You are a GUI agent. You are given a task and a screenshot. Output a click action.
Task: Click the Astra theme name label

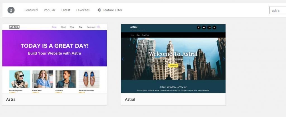11,99
